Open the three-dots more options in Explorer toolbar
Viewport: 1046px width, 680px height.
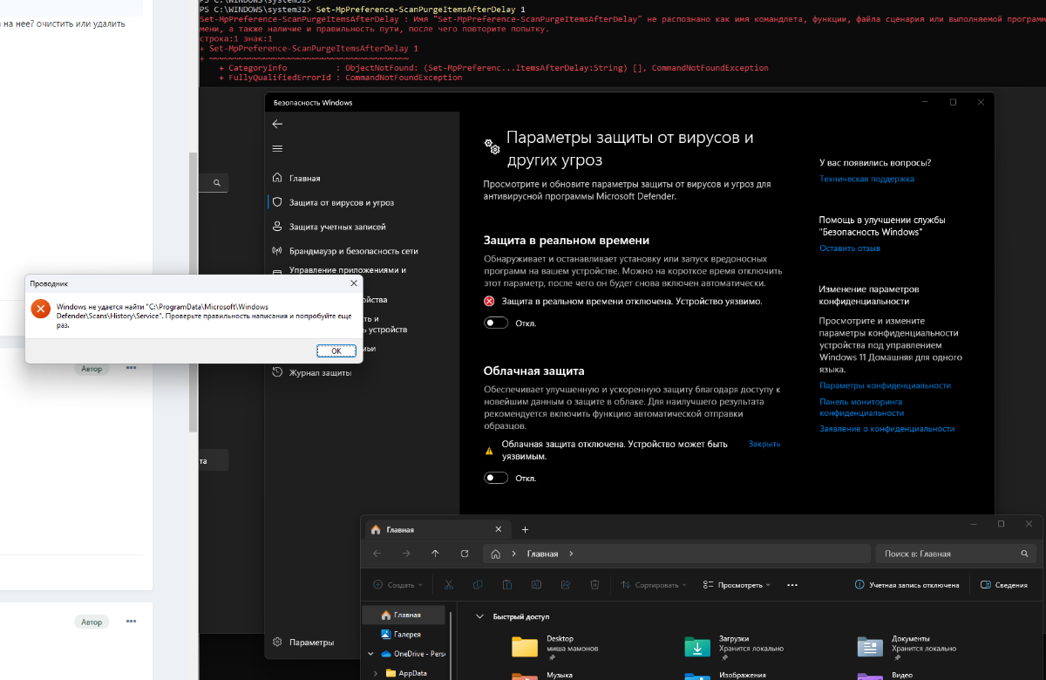pyautogui.click(x=792, y=585)
